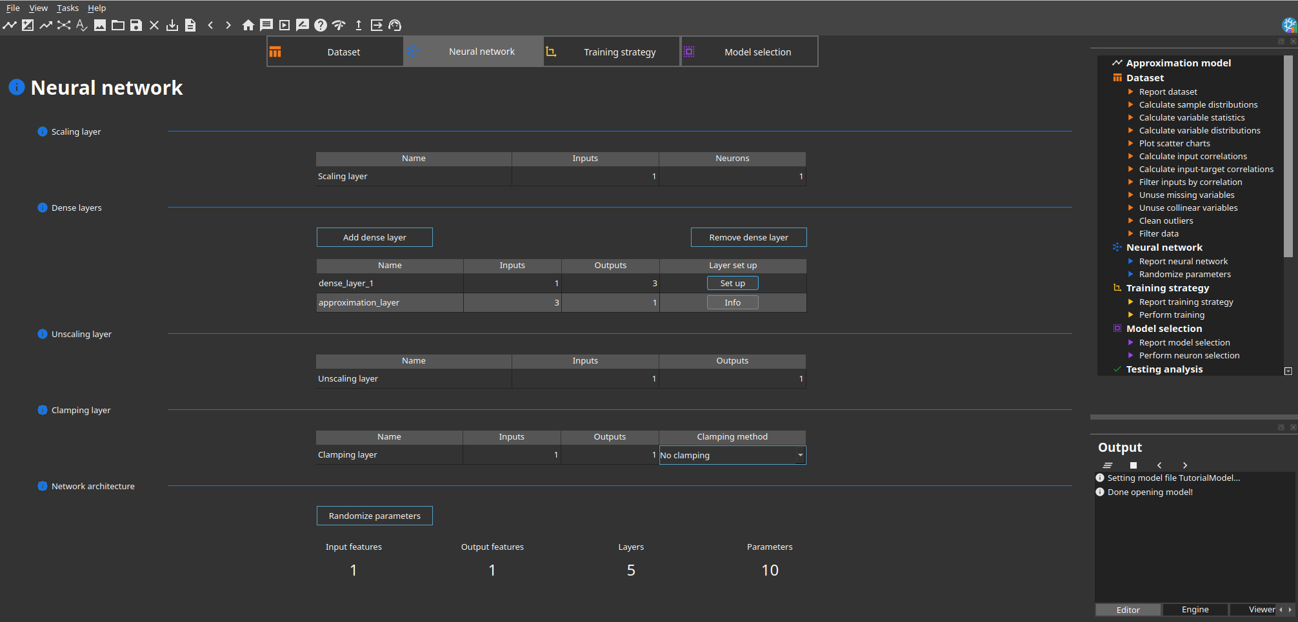Click the download arrow toolbar icon
Screen dimensions: 1298x622
172,25
